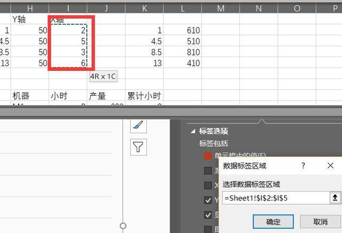Click the 累计小时 header cell
Viewport: 342px width, 233px height.
click(144, 95)
